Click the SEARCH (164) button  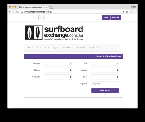tap(105, 91)
